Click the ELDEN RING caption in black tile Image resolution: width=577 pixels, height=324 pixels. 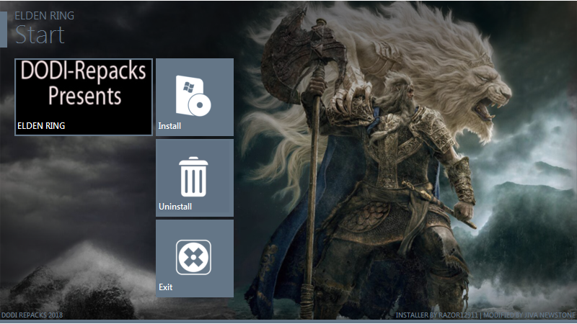tap(41, 126)
